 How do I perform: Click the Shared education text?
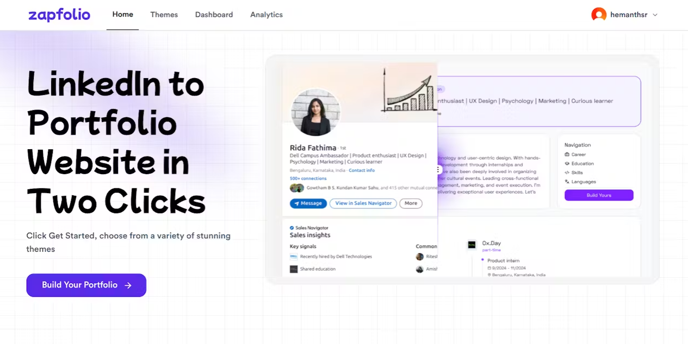tap(318, 269)
